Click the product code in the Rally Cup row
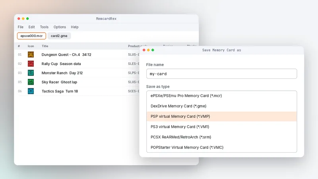The image size is (318, 179). pos(134,64)
